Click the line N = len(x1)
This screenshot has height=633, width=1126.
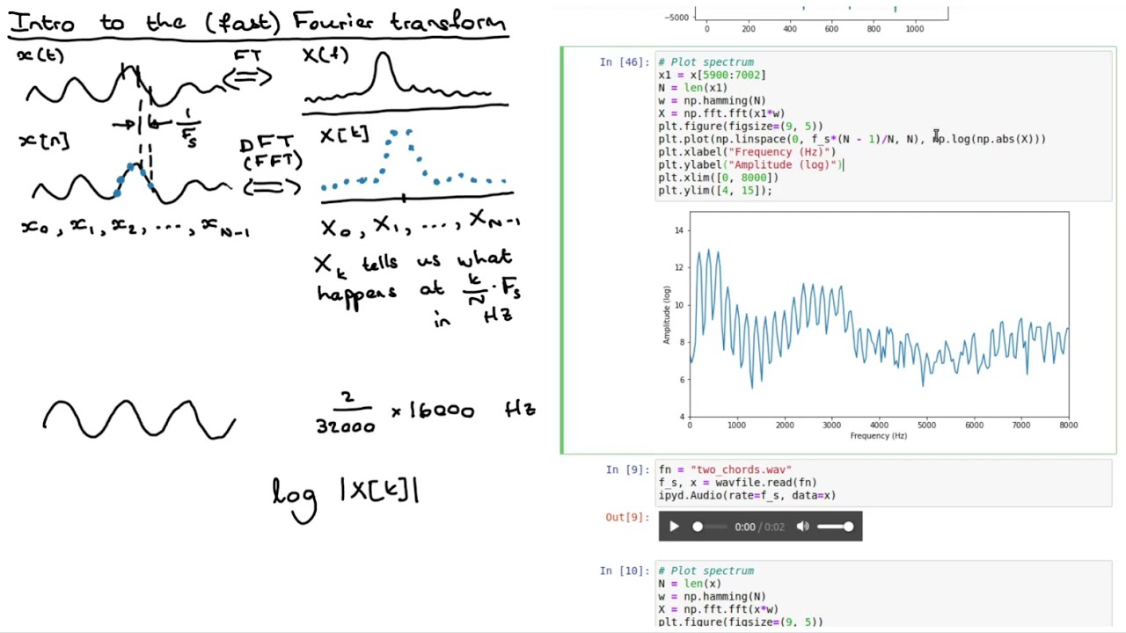click(x=692, y=87)
